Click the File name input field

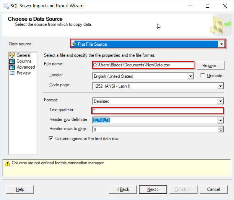coord(143,65)
